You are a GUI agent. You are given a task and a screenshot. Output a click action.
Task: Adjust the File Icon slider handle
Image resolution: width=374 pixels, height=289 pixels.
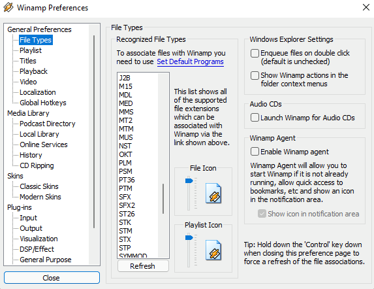[x=189, y=180]
